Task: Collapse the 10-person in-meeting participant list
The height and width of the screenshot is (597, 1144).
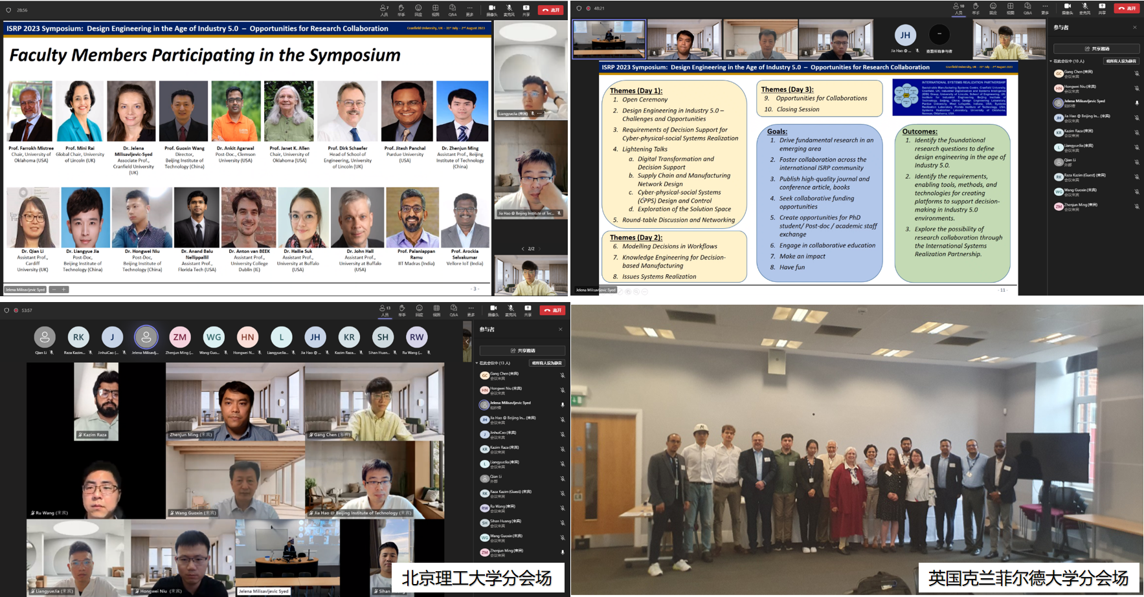Action: point(1051,61)
